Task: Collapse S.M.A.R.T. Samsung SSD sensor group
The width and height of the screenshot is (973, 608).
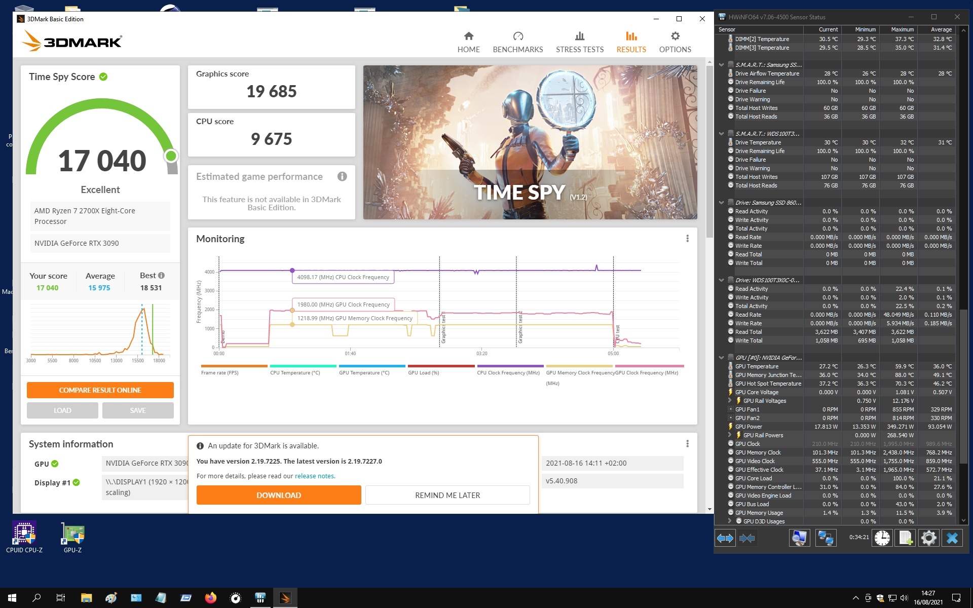Action: [x=721, y=65]
